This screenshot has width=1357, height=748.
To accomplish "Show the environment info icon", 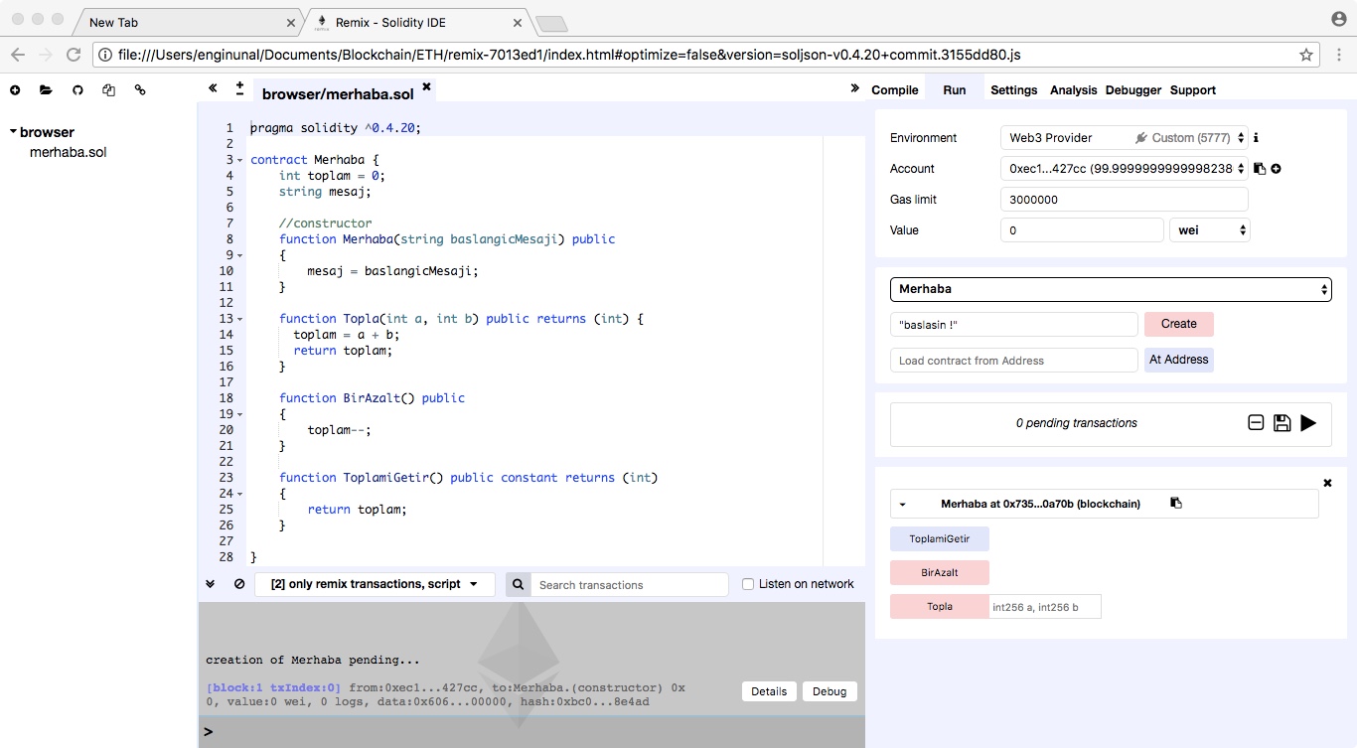I will (1256, 138).
